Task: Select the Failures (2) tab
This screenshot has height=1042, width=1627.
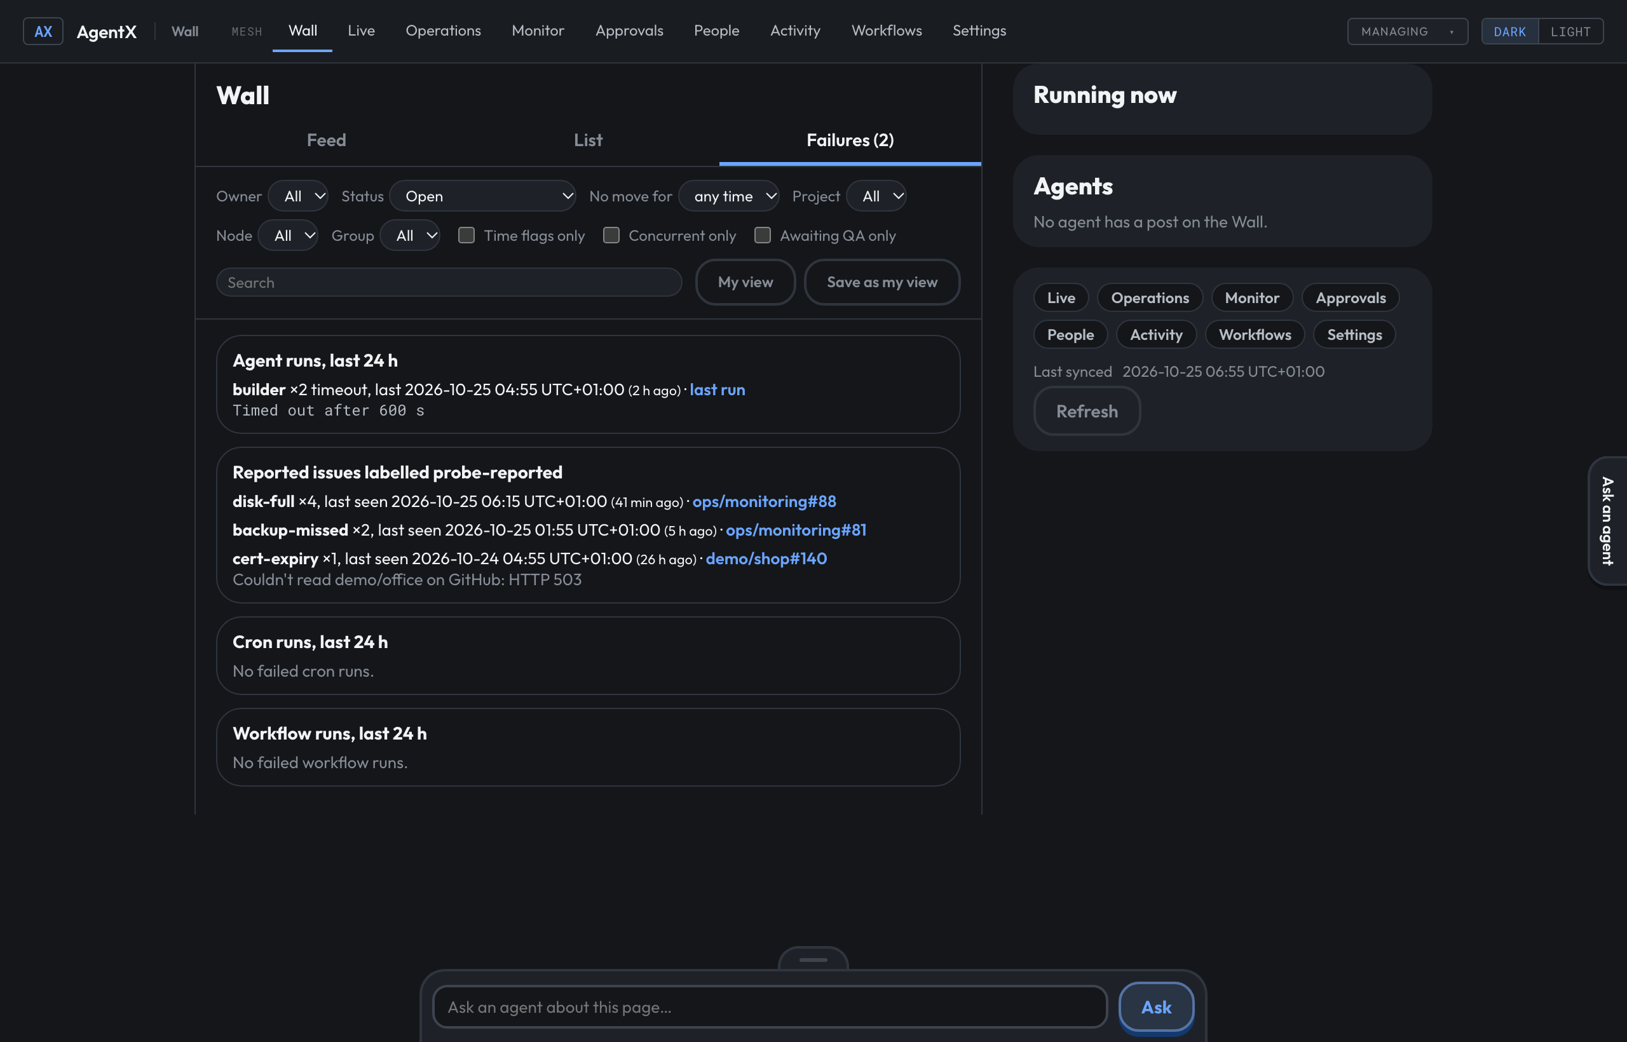Action: click(850, 140)
